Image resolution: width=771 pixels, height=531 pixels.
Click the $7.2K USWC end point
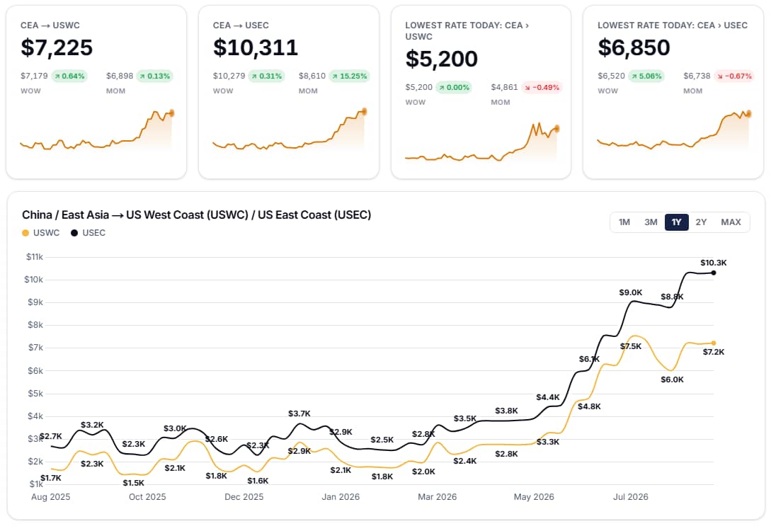click(x=714, y=343)
